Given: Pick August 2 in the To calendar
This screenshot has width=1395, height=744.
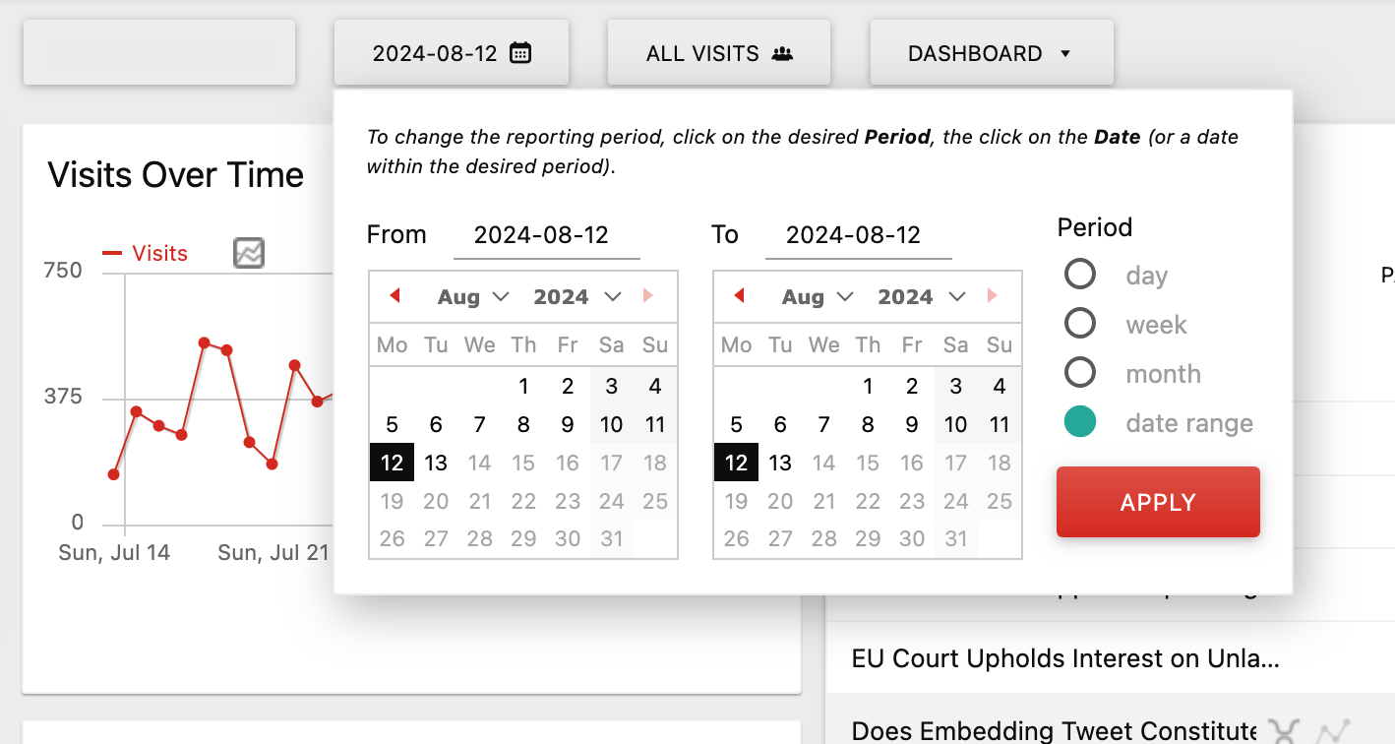Looking at the screenshot, I should [x=912, y=386].
